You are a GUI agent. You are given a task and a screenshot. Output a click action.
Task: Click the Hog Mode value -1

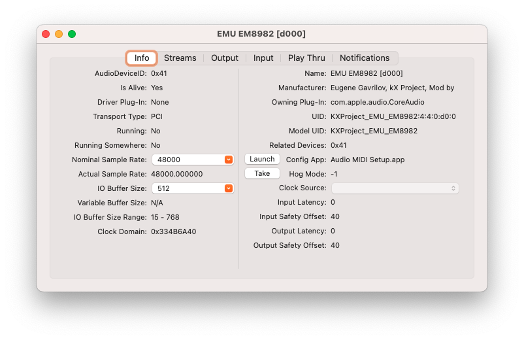click(334, 174)
